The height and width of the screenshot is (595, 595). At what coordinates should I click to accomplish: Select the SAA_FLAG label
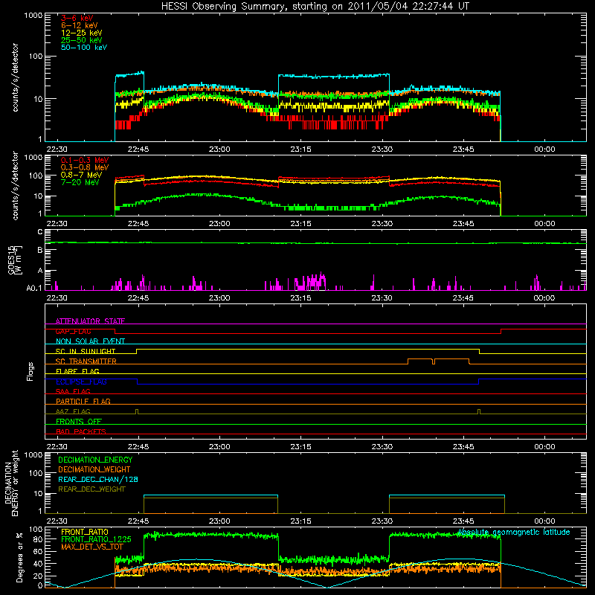[73, 391]
